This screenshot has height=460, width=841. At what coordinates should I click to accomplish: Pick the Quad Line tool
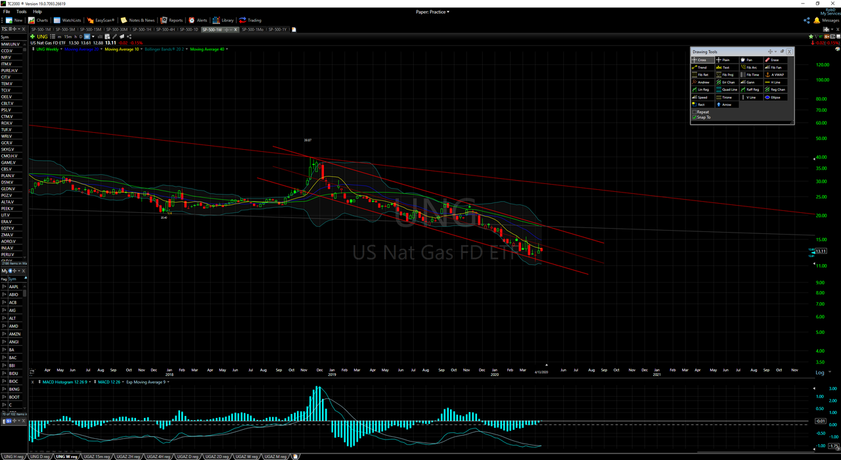click(x=726, y=89)
